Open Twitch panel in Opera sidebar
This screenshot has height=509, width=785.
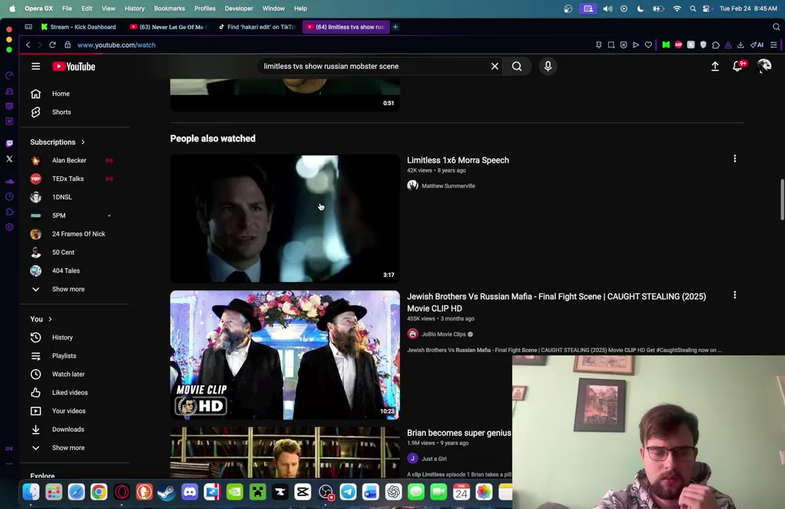pyautogui.click(x=9, y=144)
